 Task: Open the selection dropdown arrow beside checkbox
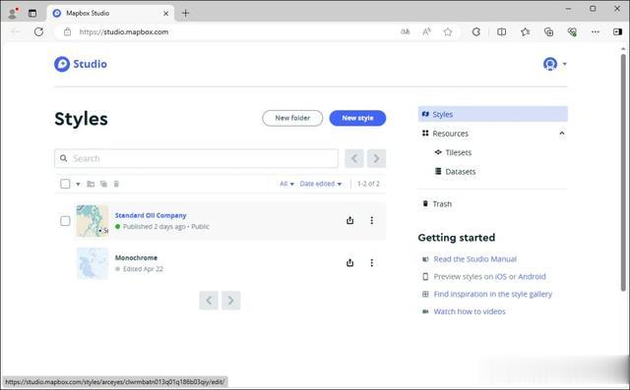(78, 184)
